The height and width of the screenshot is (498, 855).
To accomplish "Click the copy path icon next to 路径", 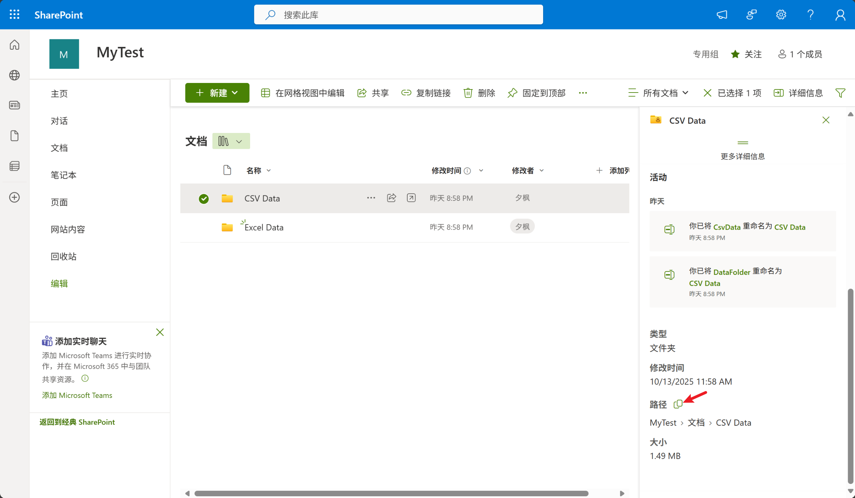I will pos(678,404).
